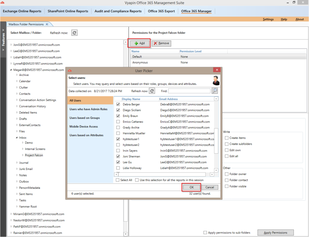Confirm user selection with OK
Image resolution: width=309 pixels, height=237 pixels.
tap(192, 187)
